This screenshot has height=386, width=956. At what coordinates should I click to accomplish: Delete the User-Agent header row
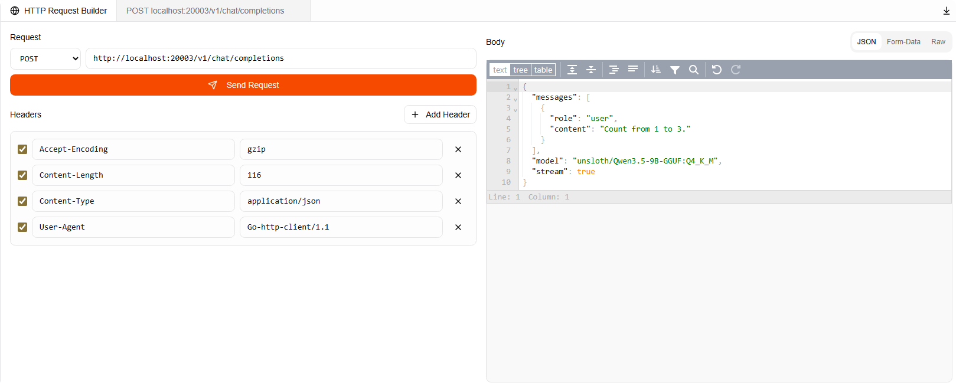[458, 227]
